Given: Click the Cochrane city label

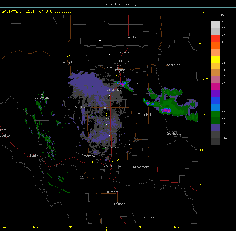Looking at the screenshot, I should (88, 156).
